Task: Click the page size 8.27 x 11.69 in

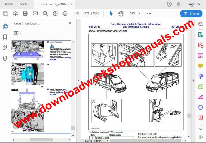Action: pyautogui.click(x=93, y=141)
